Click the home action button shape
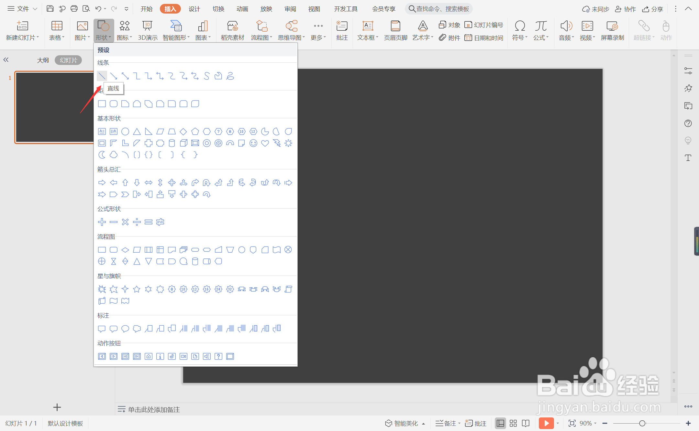 149,356
